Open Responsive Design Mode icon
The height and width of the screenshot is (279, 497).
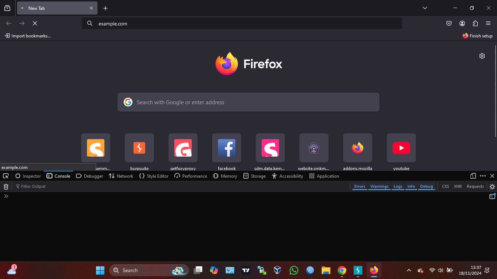[473, 176]
